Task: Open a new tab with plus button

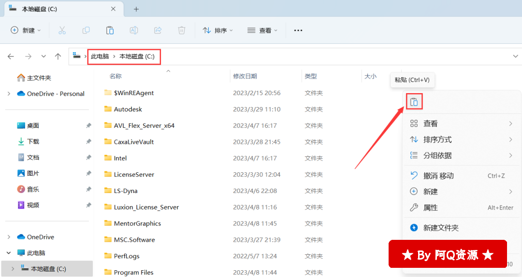Action: [x=136, y=9]
